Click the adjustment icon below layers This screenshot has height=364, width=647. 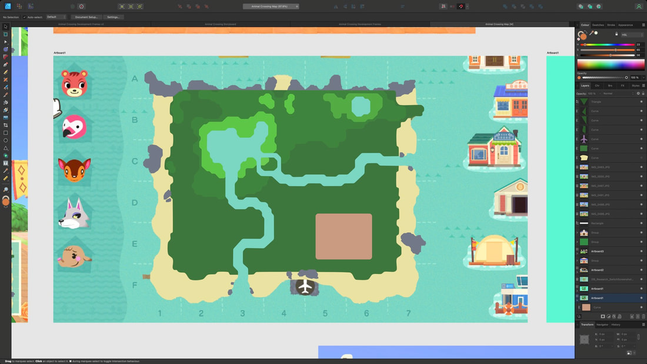coord(609,316)
